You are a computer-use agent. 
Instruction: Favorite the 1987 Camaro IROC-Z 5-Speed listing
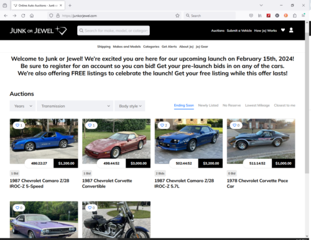point(19,125)
